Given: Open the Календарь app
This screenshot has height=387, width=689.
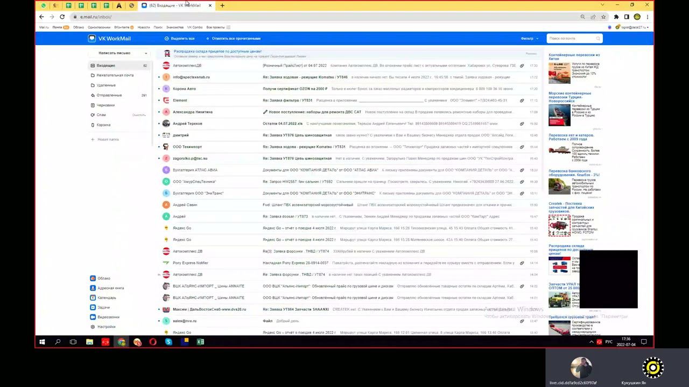Looking at the screenshot, I should click(x=103, y=298).
